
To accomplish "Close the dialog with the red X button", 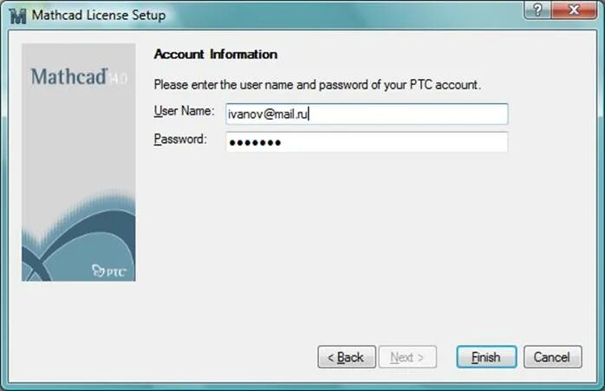I will pos(574,10).
